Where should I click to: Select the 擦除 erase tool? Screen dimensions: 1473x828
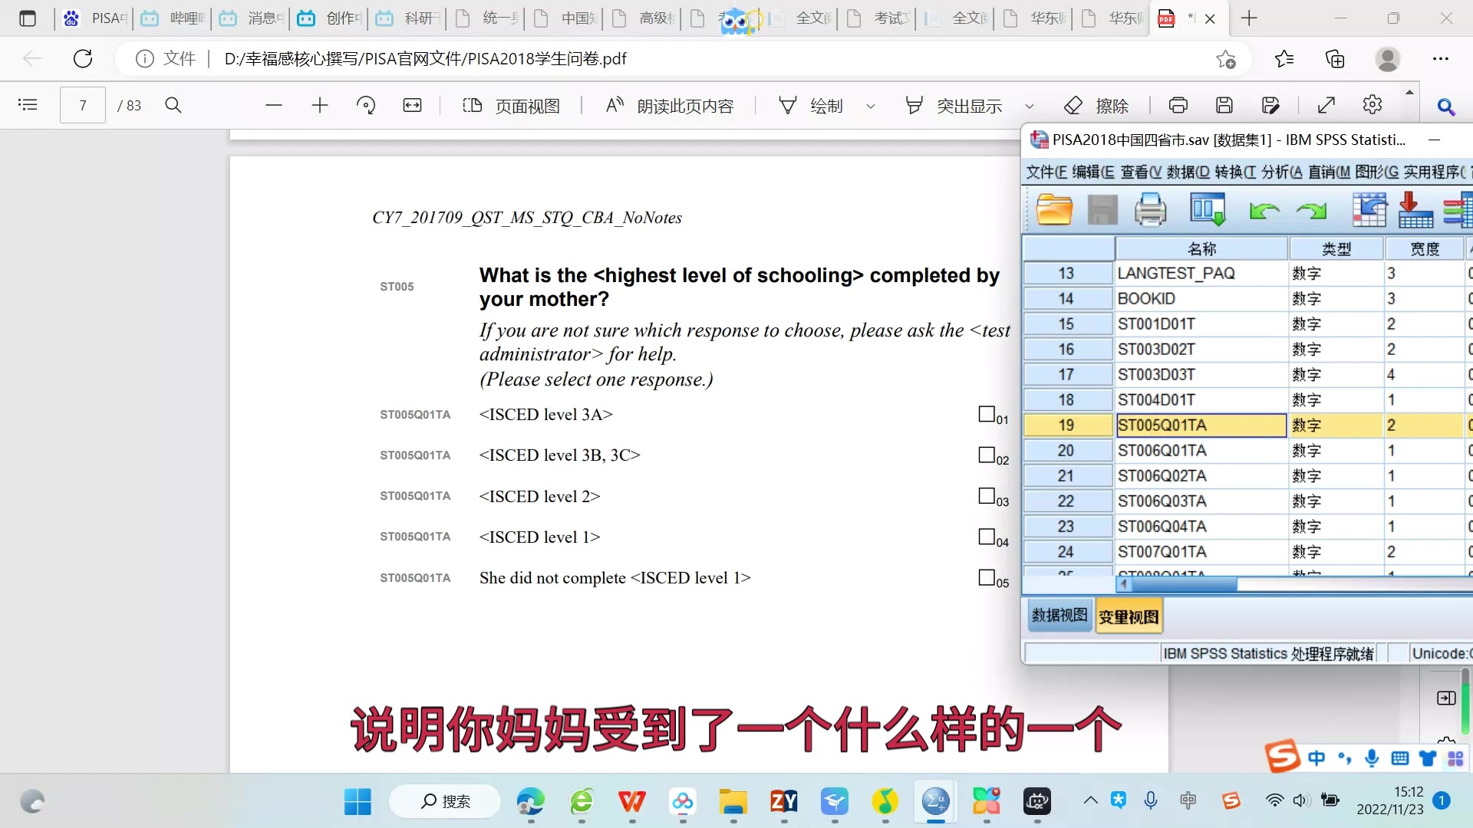click(1097, 105)
